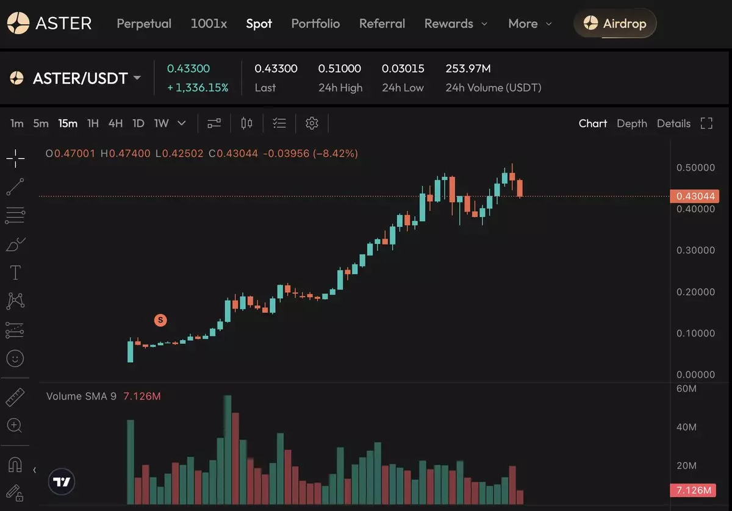Switch to the Depth tab
The image size is (732, 511).
point(631,123)
